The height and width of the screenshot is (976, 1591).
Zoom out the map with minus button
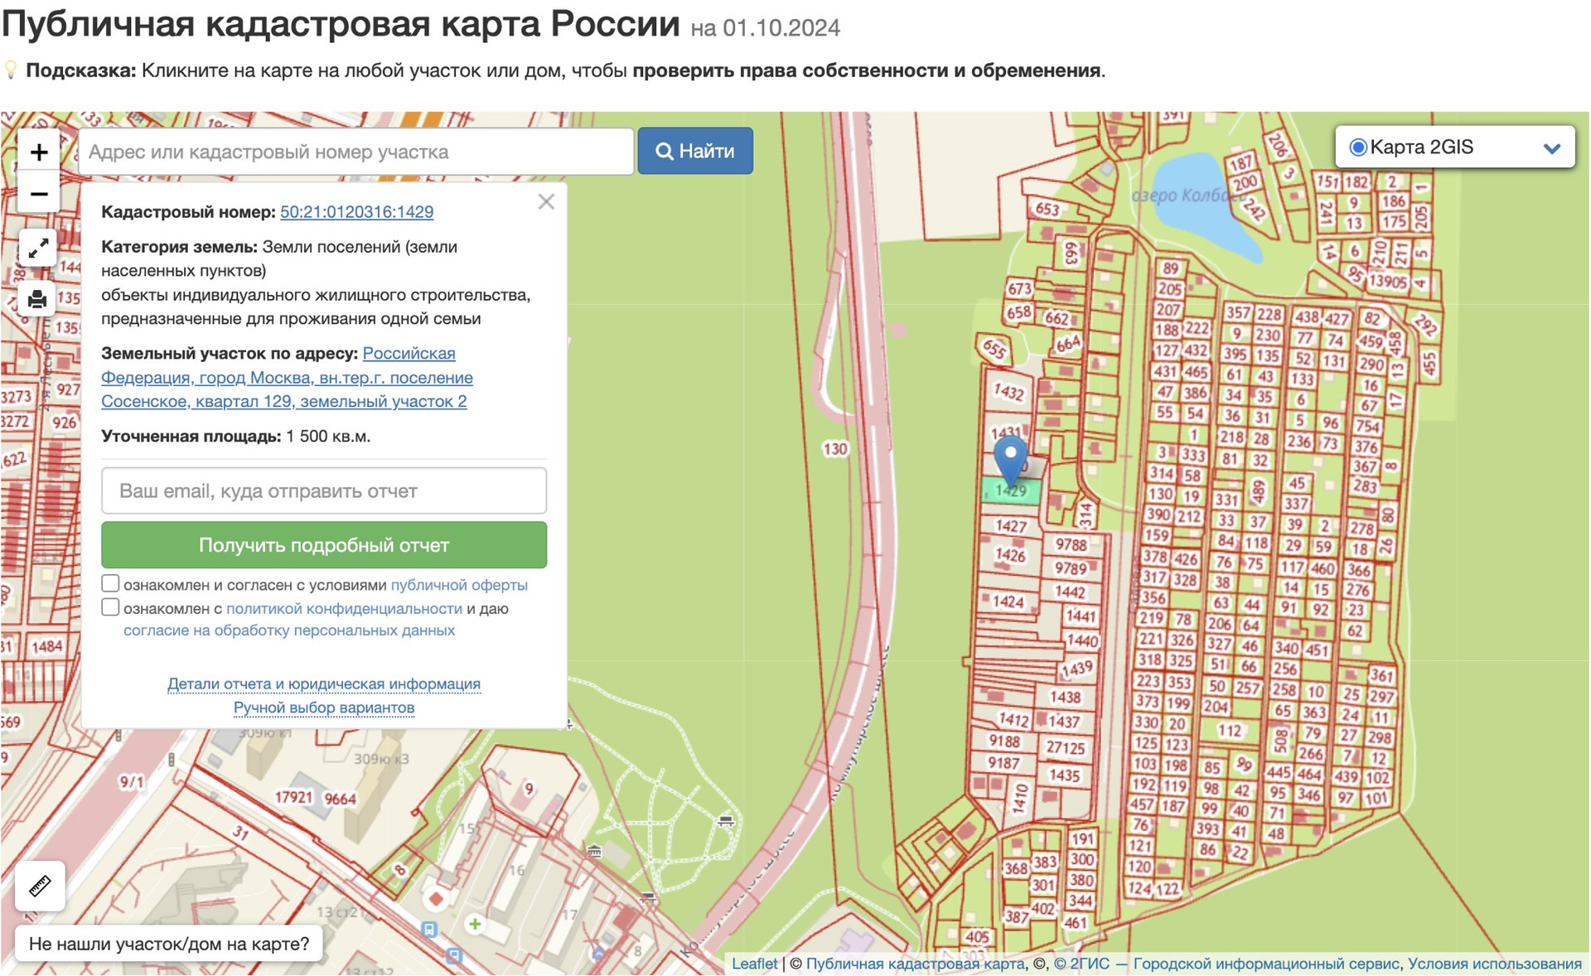[38, 195]
